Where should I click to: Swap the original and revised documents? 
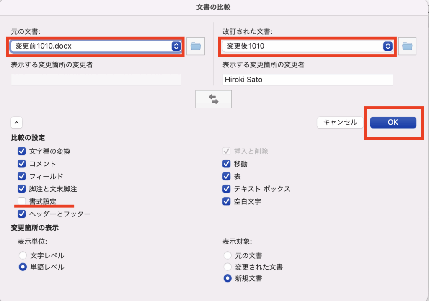pos(214,99)
